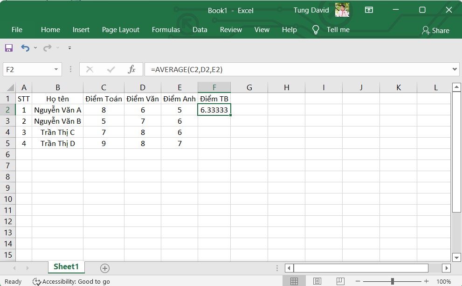
Task: Open the Review tab
Action: 231,30
